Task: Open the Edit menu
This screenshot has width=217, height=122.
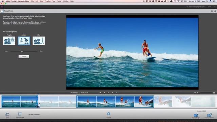Action: coord(37,1)
